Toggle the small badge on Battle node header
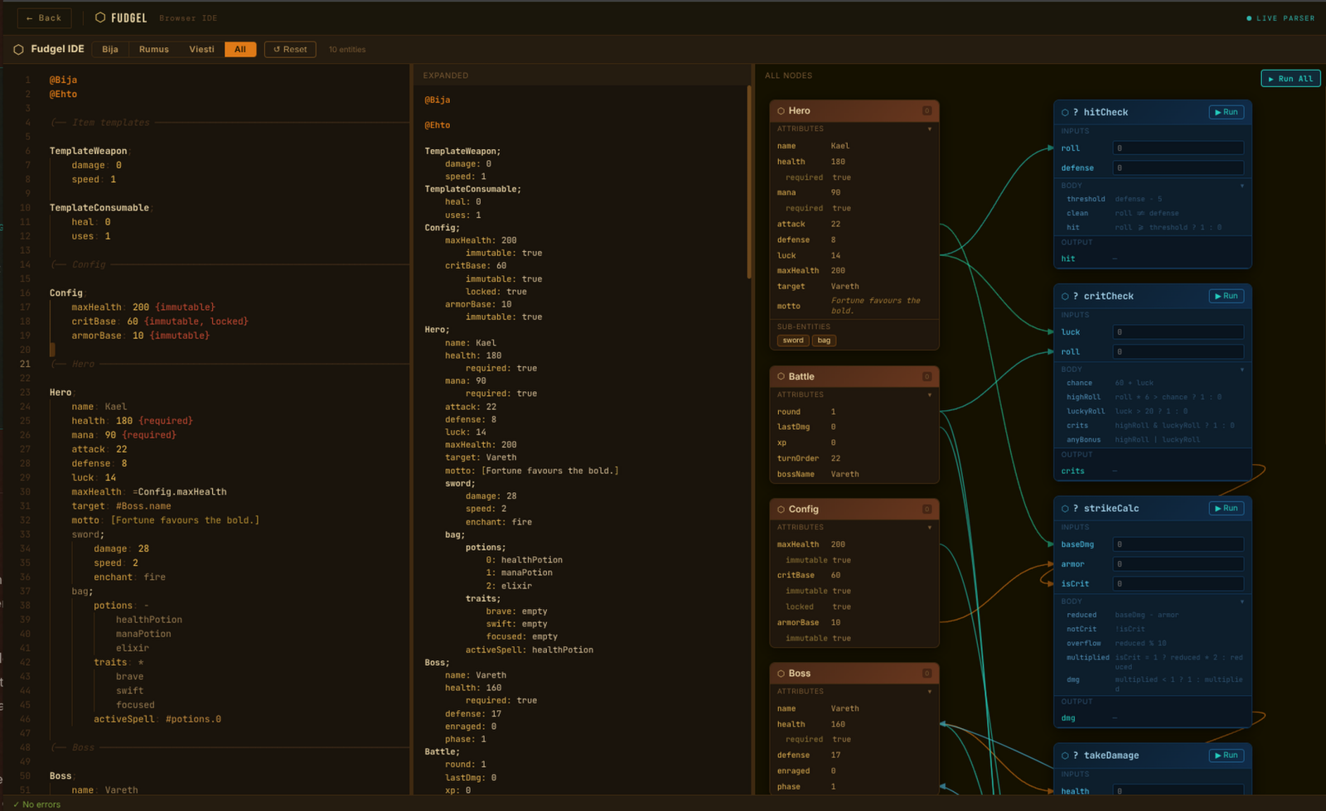Viewport: 1326px width, 811px height. click(927, 377)
